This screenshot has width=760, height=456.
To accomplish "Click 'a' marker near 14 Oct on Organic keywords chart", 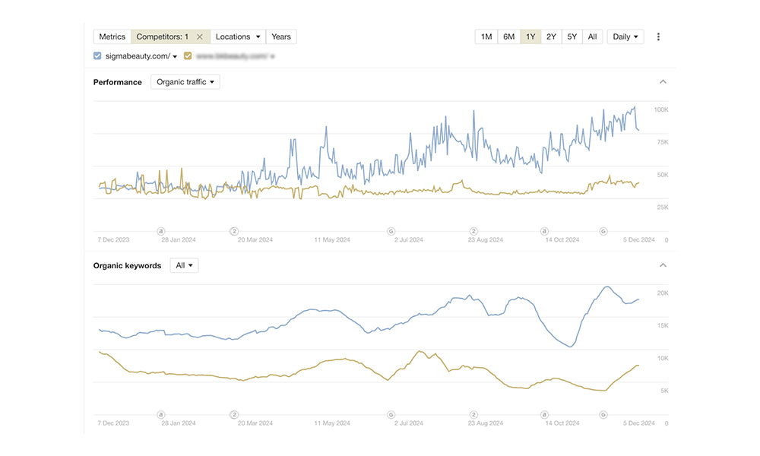I will 544,415.
